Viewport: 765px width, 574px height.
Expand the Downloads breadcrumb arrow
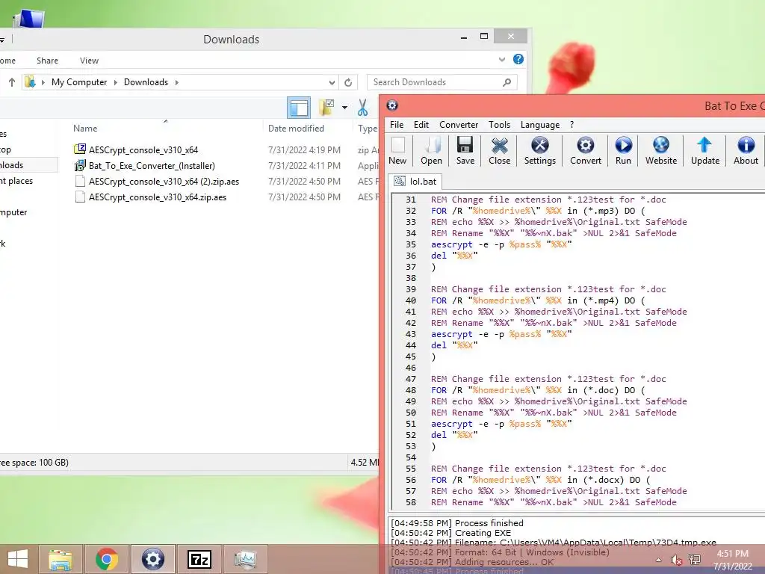(x=176, y=82)
